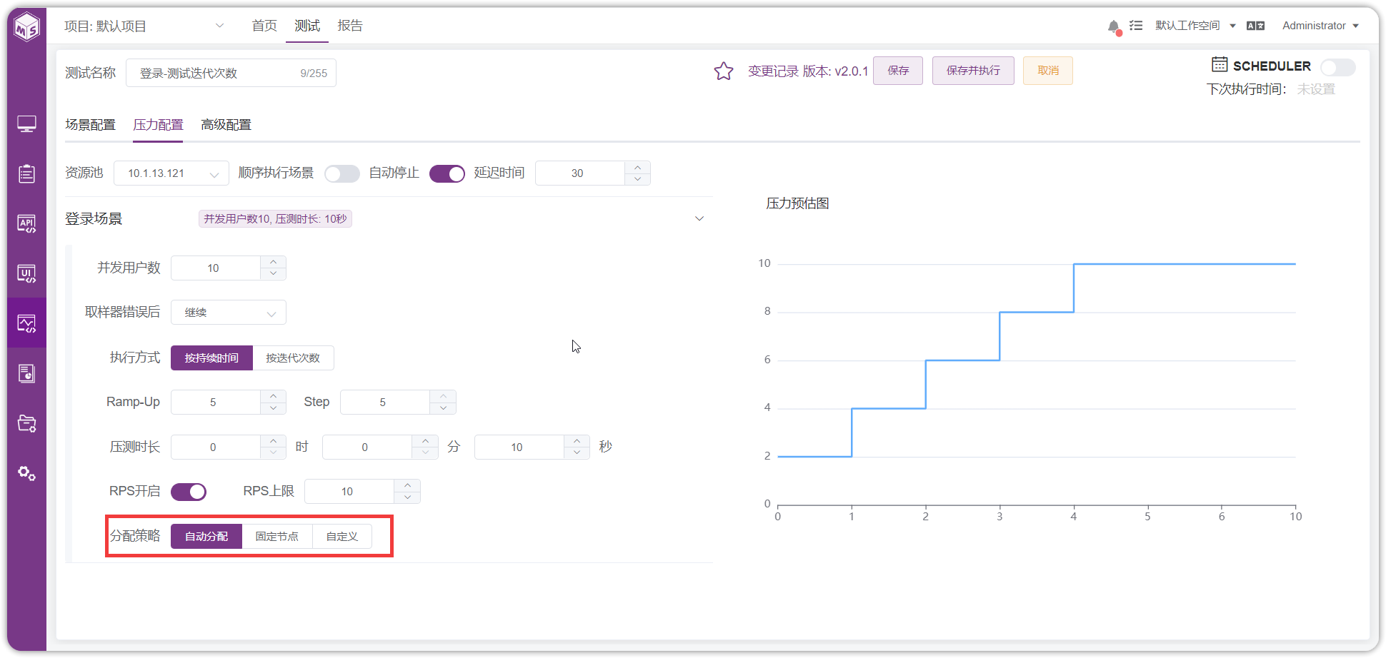This screenshot has height=658, width=1386.
Task: Open performance testing sidebar icon
Action: (x=27, y=323)
